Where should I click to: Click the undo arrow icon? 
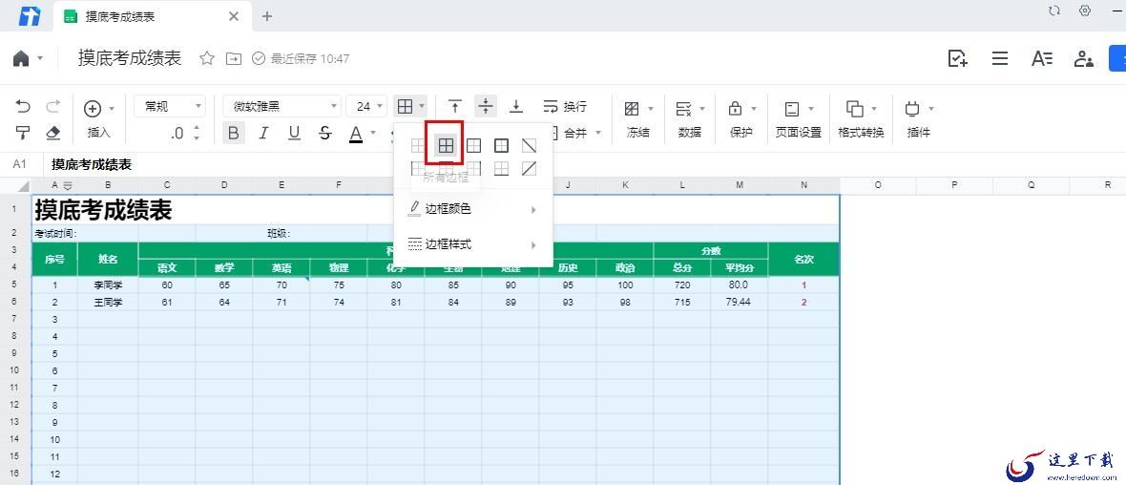click(23, 107)
